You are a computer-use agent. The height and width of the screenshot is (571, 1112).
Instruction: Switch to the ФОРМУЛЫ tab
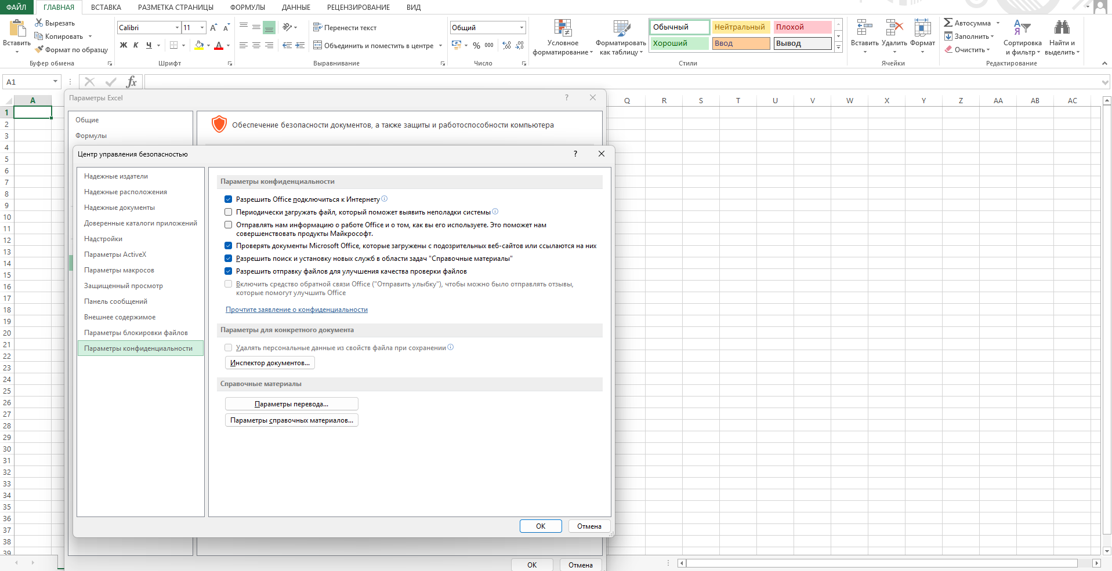click(x=248, y=7)
